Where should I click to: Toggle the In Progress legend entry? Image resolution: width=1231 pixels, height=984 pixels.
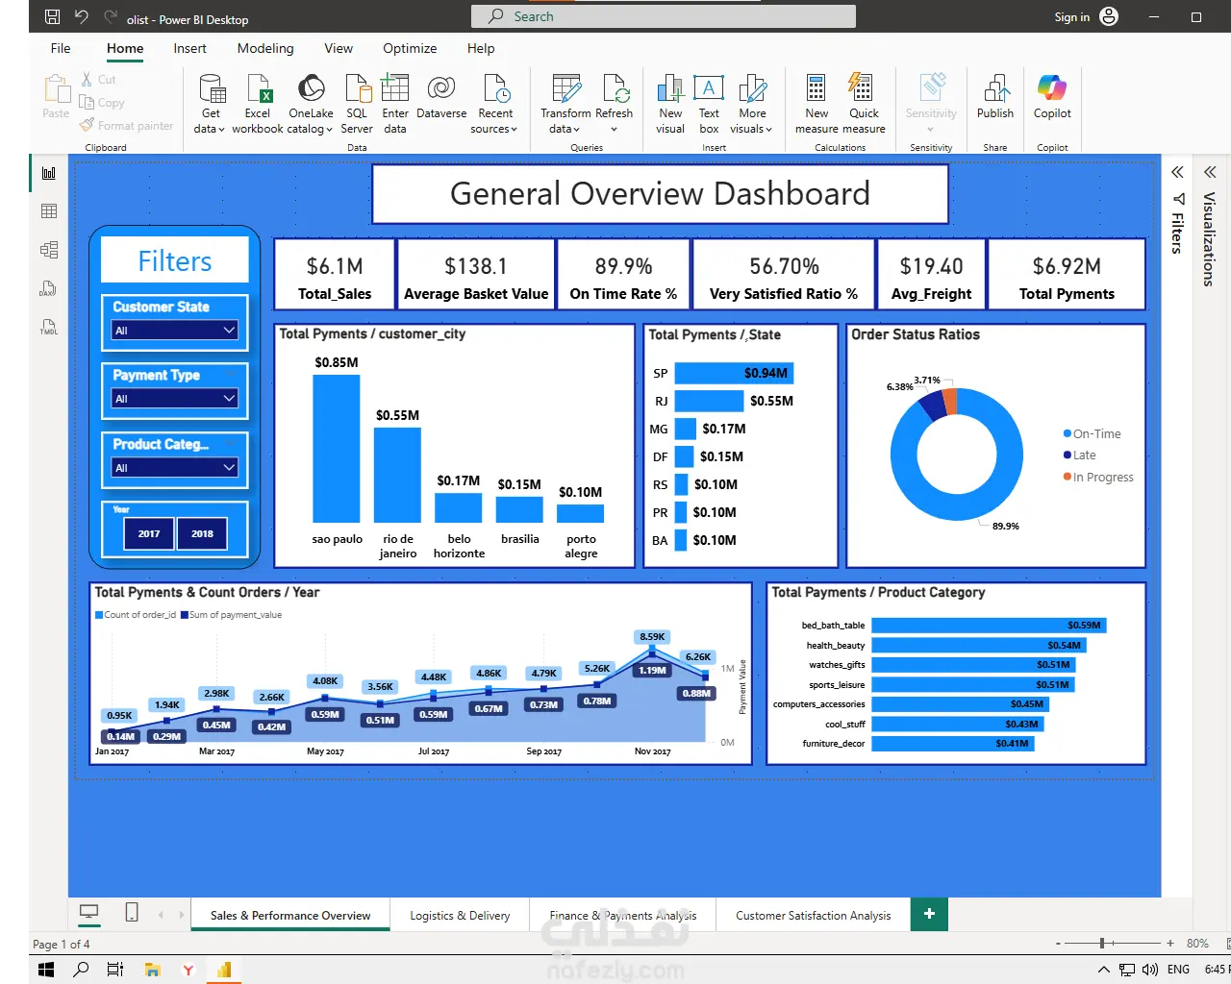click(x=1098, y=478)
